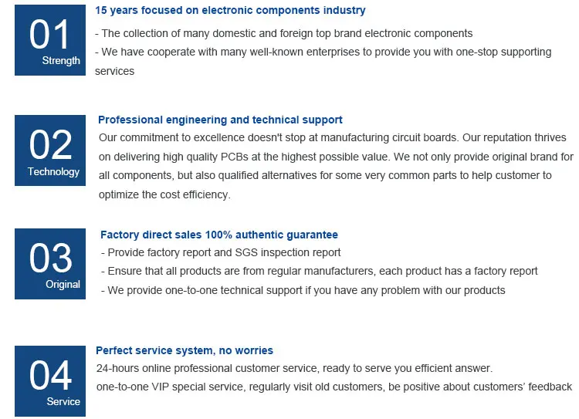
Task: Click the 'qualified alternatives' text line
Action: pos(325,175)
